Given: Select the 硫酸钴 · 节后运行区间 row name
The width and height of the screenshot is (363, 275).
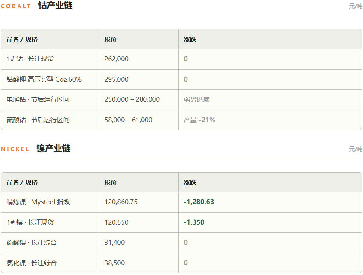Looking at the screenshot, I should coord(38,120).
